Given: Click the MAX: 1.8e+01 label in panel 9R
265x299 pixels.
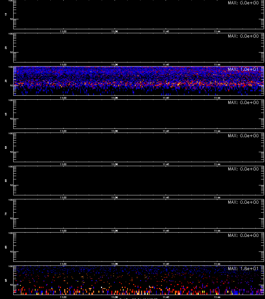Looking at the screenshot, I should pyautogui.click(x=243, y=268).
